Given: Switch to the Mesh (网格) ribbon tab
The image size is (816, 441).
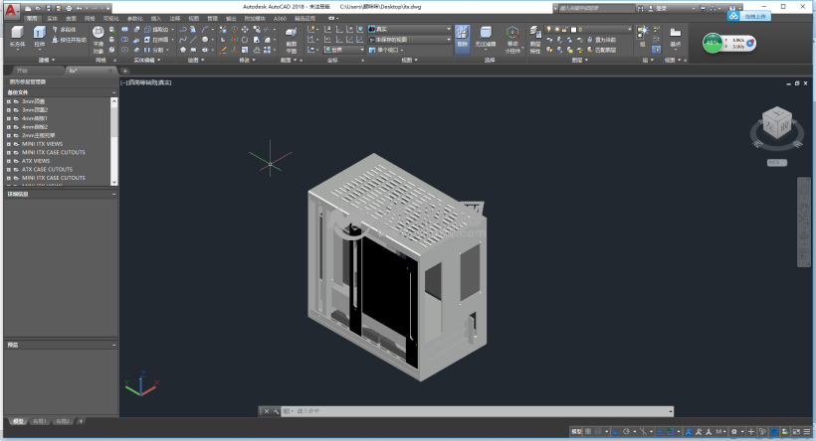Looking at the screenshot, I should (x=90, y=18).
